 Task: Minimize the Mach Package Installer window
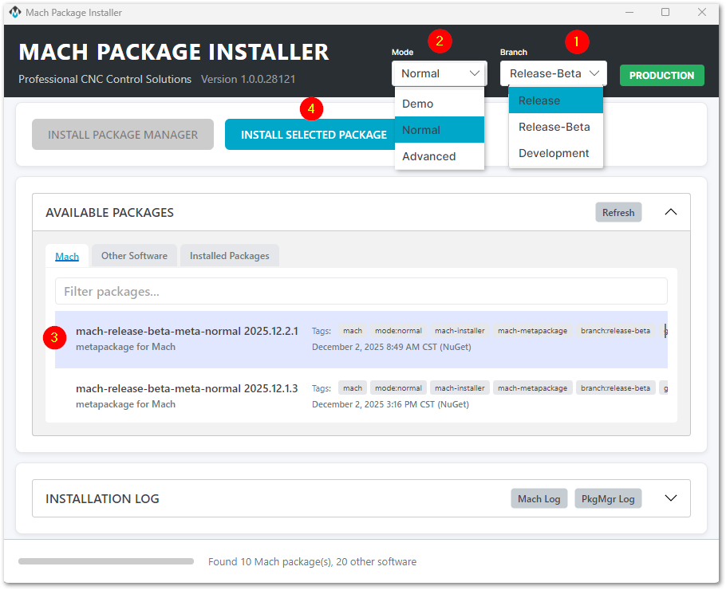(x=629, y=13)
